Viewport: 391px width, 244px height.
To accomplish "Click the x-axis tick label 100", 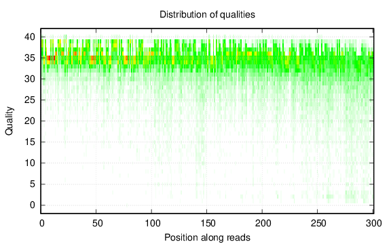I will point(153,223).
